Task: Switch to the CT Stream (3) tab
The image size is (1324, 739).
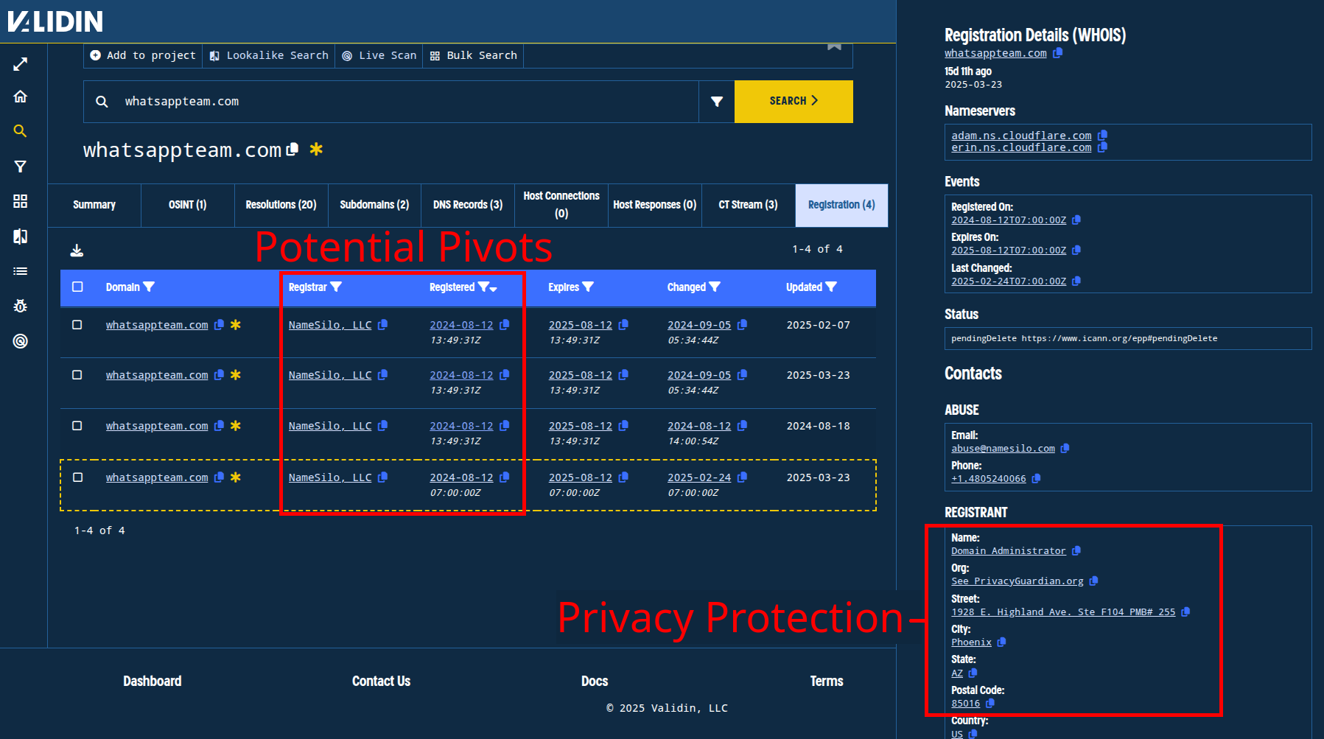Action: [748, 205]
